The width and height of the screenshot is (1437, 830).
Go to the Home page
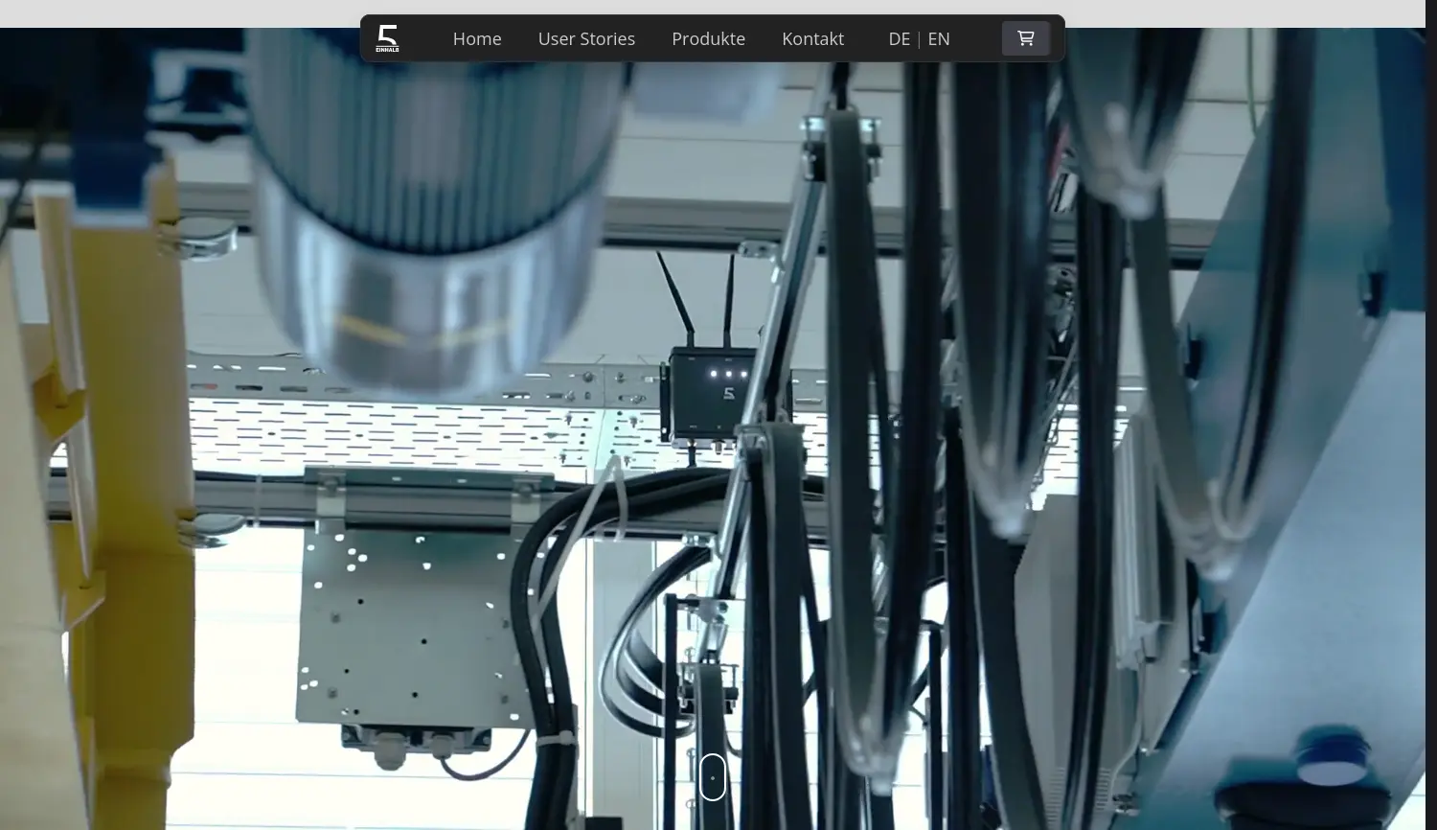477,39
